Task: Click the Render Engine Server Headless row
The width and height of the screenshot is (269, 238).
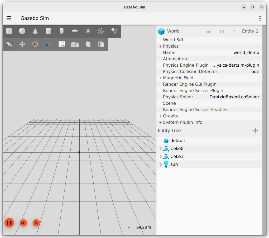Action: click(209, 110)
